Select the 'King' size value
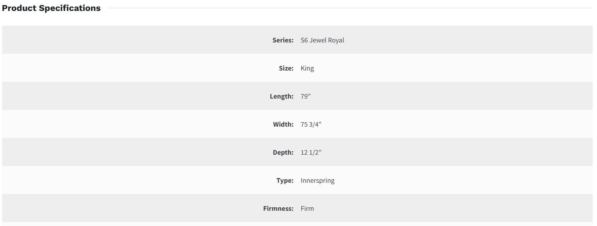Viewport: 597px width, 226px height. point(307,68)
